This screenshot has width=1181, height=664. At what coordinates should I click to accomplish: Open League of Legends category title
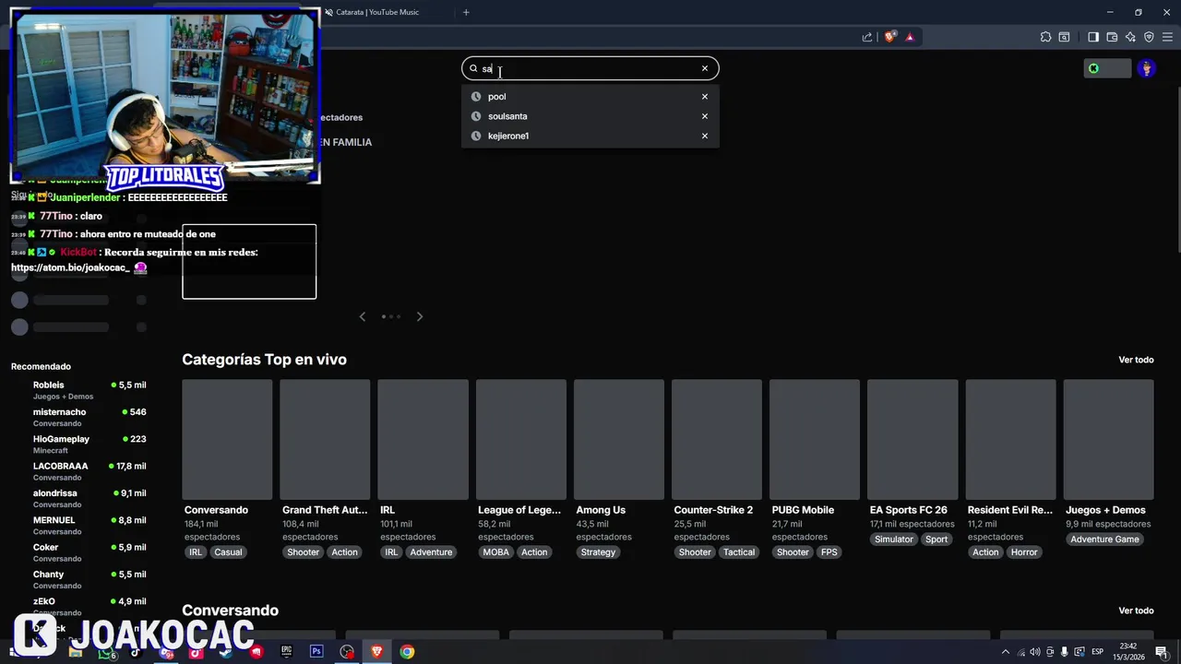[519, 510]
